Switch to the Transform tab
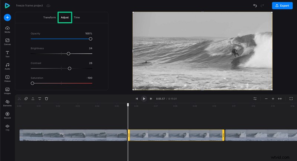 [x=49, y=17]
